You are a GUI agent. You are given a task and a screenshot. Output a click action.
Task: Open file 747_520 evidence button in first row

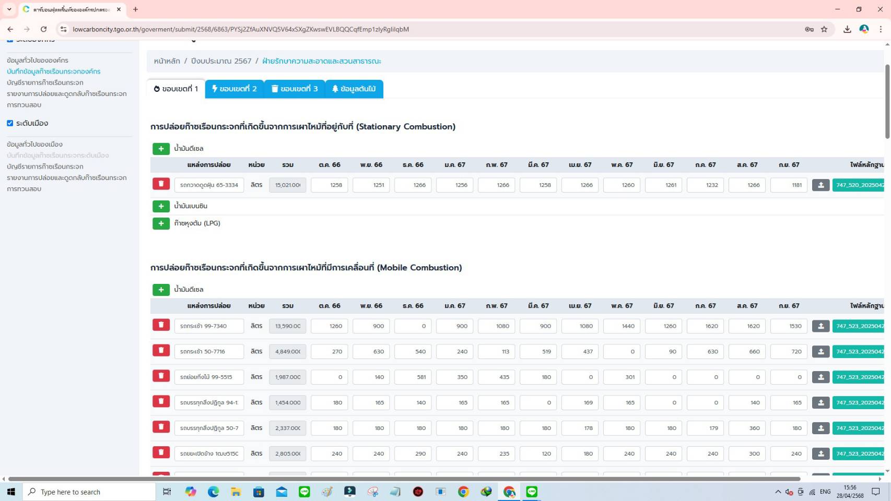click(859, 185)
